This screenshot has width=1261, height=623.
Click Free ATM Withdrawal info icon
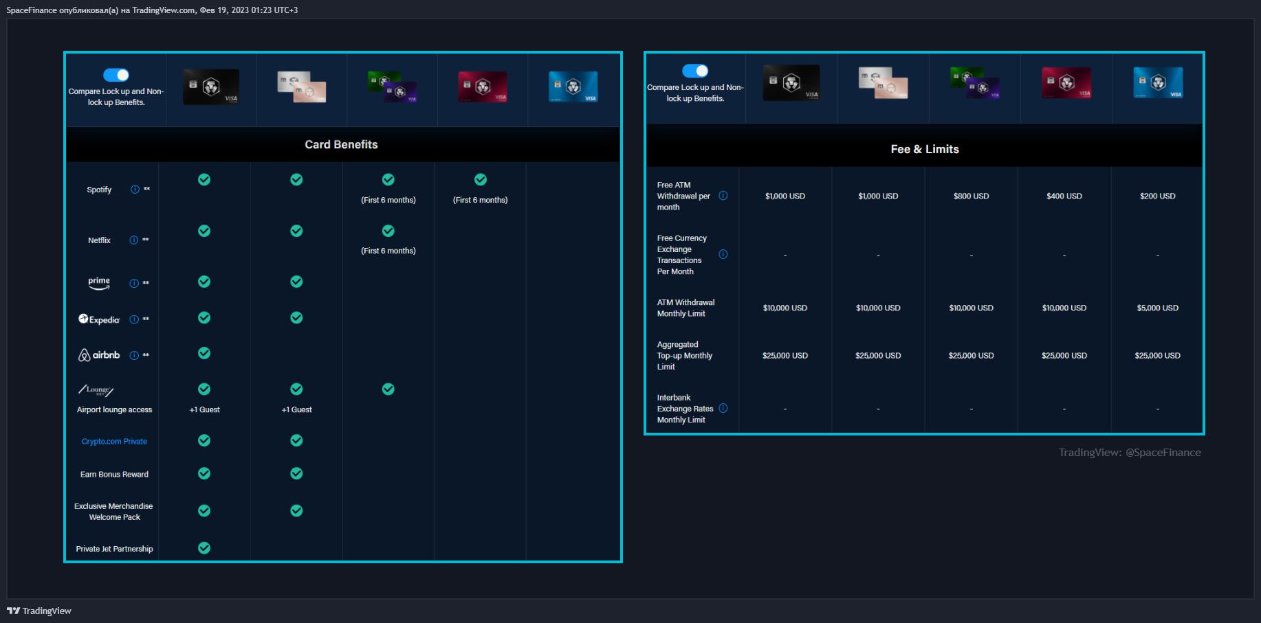pyautogui.click(x=723, y=196)
